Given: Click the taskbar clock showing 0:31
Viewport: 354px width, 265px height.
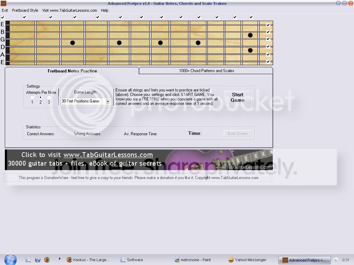Looking at the screenshot, I should point(346,260).
